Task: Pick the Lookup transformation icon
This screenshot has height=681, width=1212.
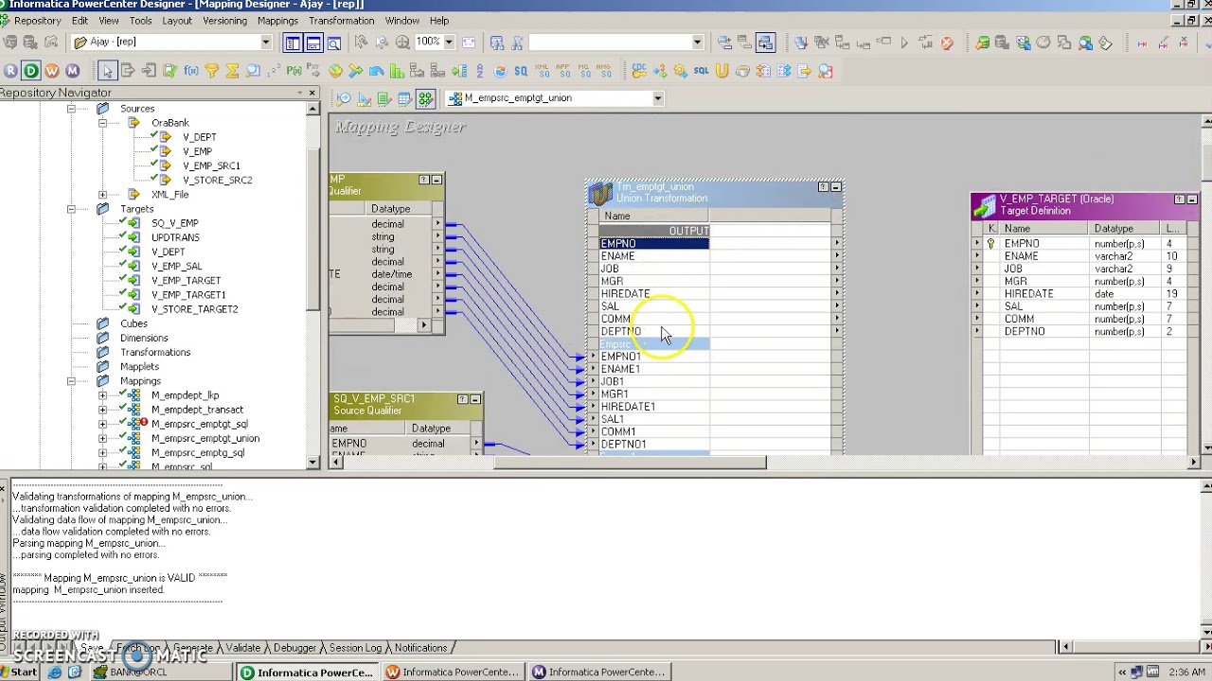Action: pyautogui.click(x=253, y=71)
